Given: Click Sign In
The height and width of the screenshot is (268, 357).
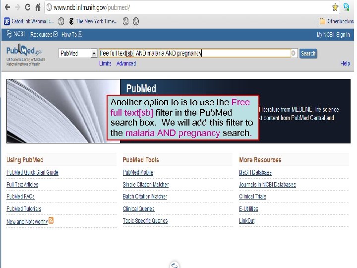Looking at the screenshot, I should (x=343, y=35).
